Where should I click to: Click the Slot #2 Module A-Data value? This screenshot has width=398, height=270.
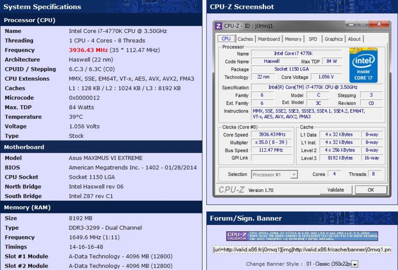click(121, 266)
